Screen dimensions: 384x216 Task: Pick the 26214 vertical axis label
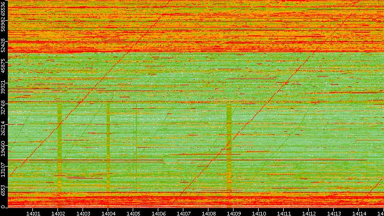tap(4, 128)
